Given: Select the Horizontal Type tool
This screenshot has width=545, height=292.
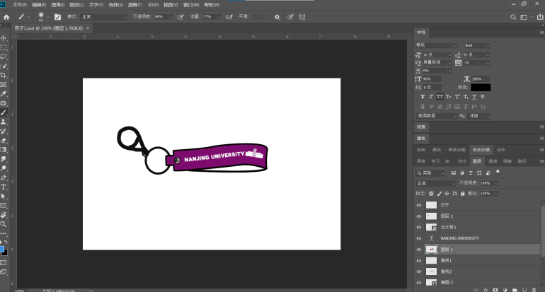Looking at the screenshot, I should 4,187.
